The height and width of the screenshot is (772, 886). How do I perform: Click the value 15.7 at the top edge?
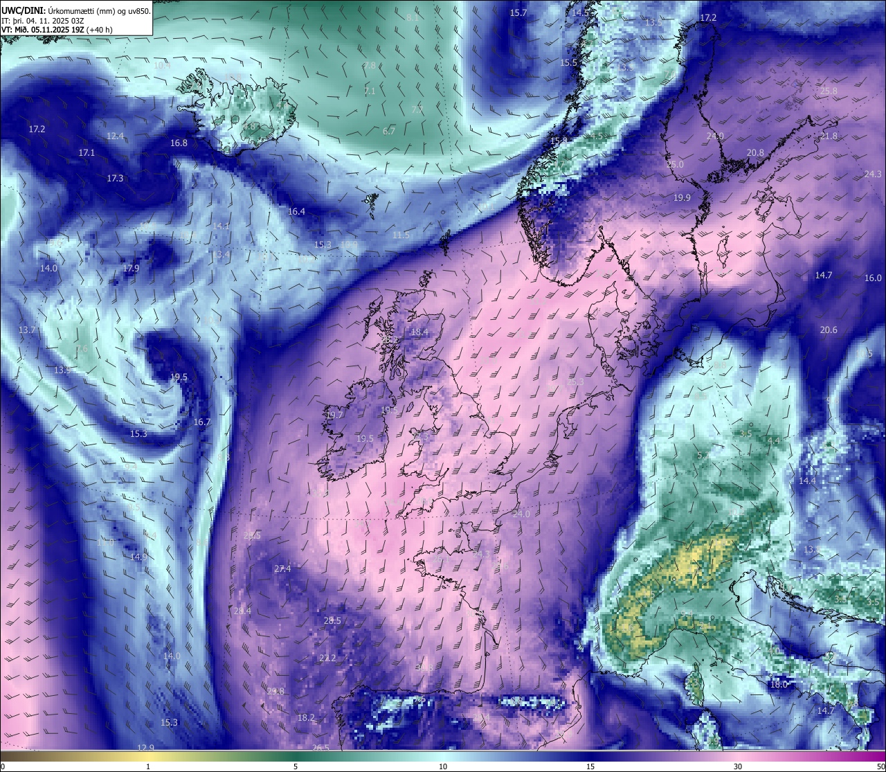pos(518,12)
